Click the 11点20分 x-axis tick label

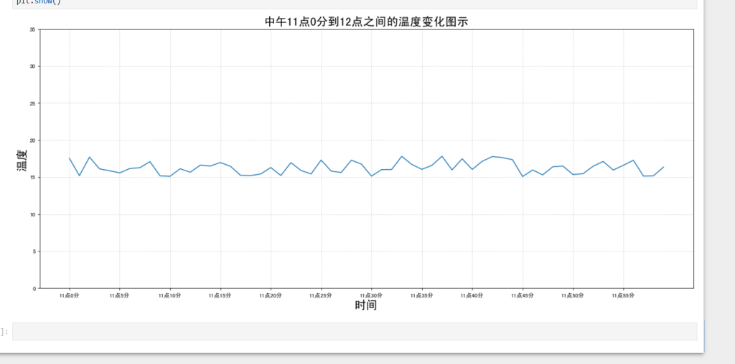271,295
